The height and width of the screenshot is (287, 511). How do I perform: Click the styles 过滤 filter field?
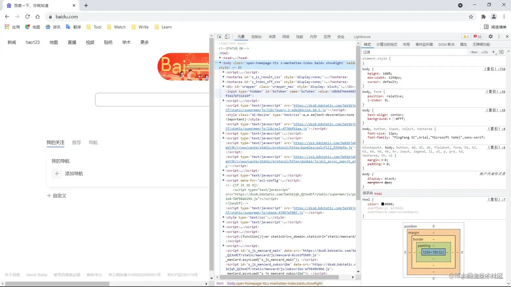tap(415, 52)
